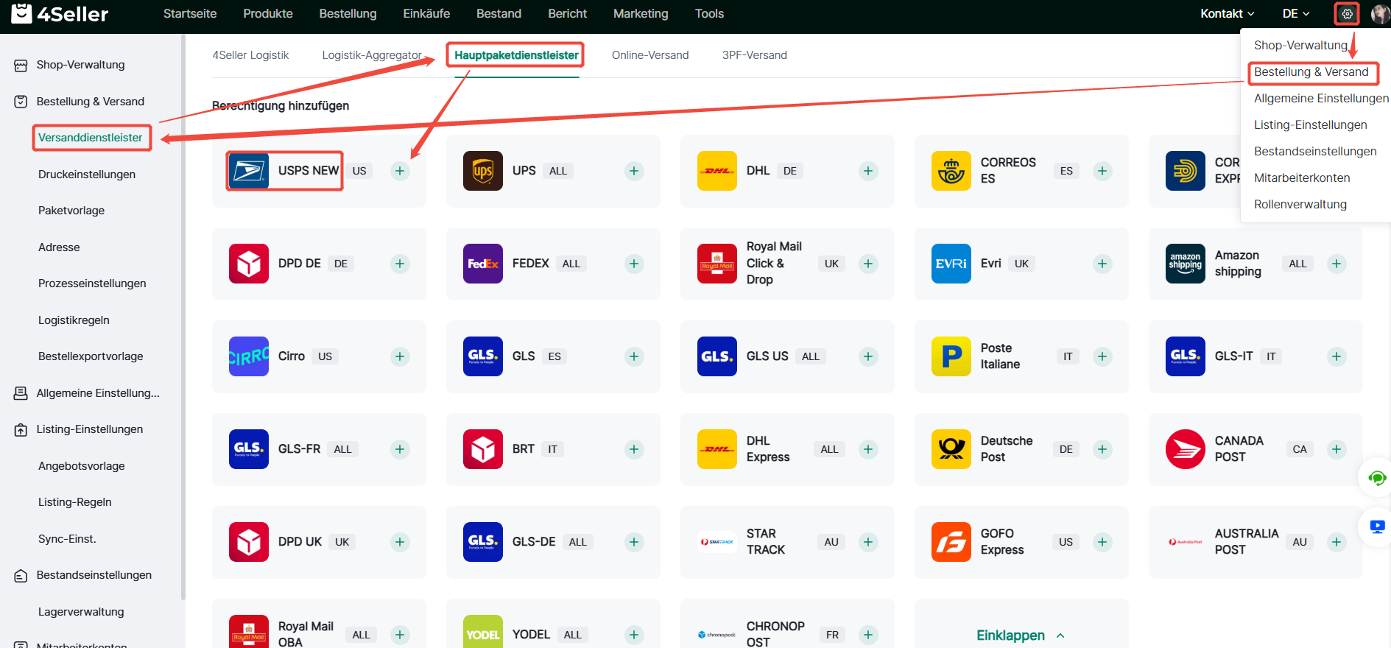Open Logistikregeln in the sidebar
The image size is (1391, 648).
(74, 320)
